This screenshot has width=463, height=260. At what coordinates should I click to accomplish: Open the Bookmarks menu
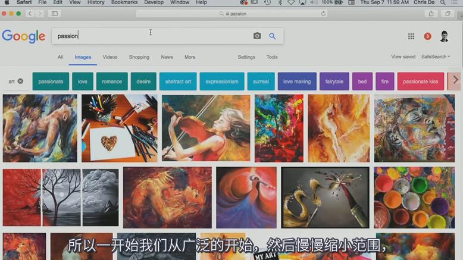point(124,2)
